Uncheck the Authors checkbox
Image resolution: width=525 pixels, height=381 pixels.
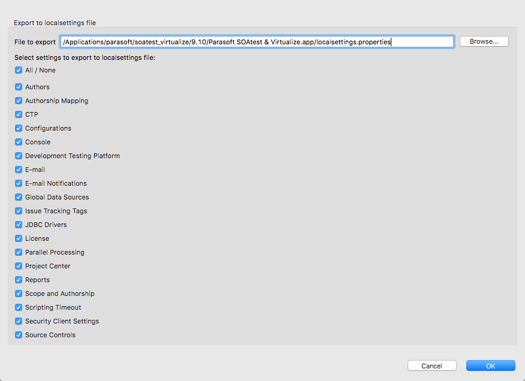19,87
